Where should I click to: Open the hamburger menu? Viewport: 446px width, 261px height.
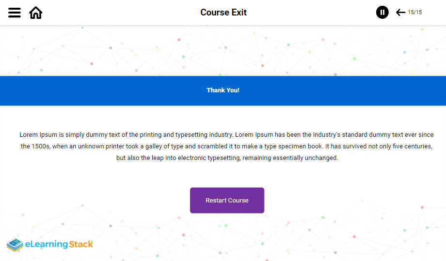[15, 13]
